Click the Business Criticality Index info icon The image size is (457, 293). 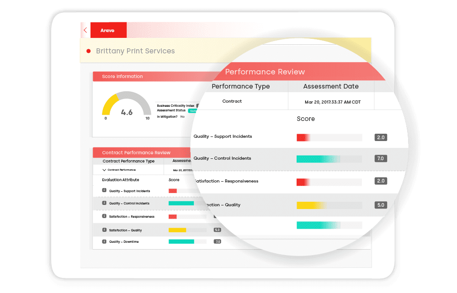198,105
